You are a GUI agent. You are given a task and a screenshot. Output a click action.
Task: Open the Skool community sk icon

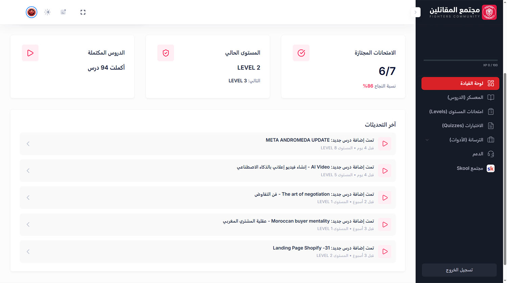click(490, 168)
